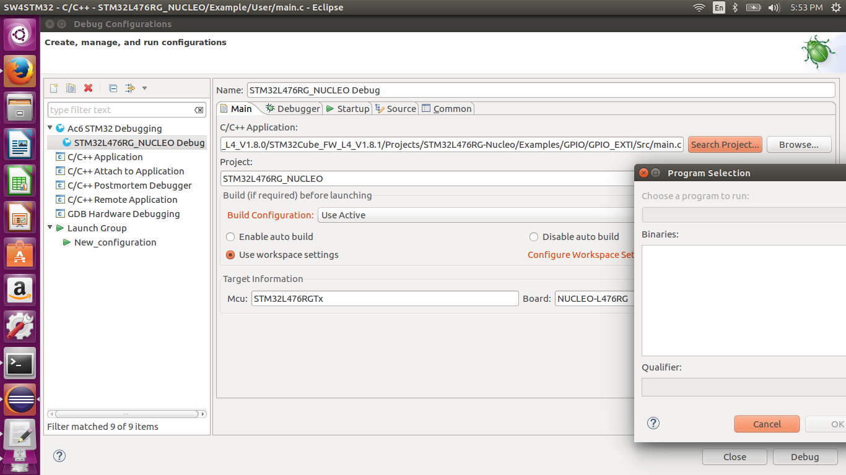Image resolution: width=846 pixels, height=475 pixels.
Task: Collapse the Ac6 STM32 Debugging tree node
Action: tap(50, 128)
